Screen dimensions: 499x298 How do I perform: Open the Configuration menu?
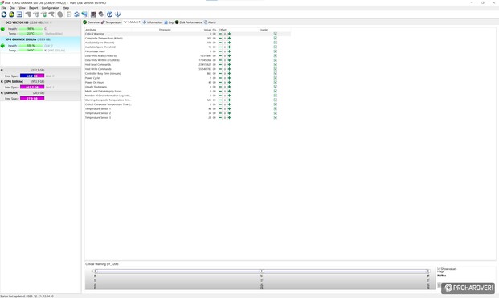[51, 8]
